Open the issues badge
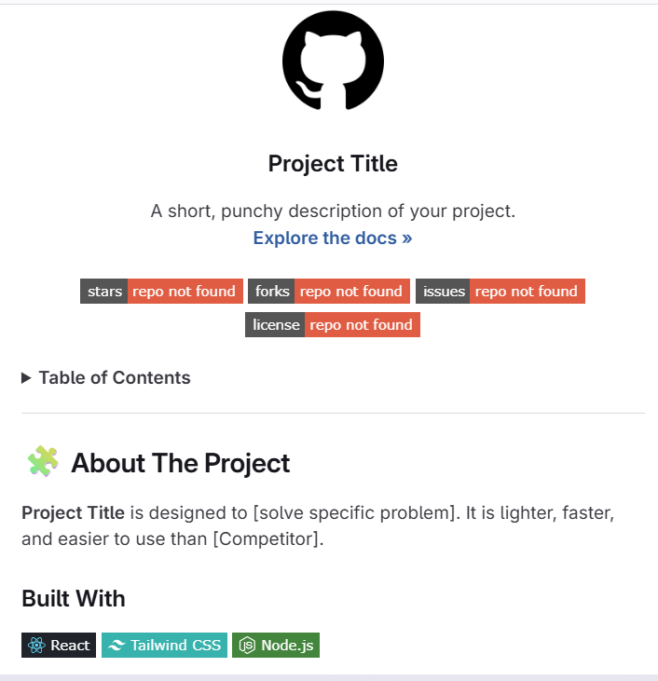The height and width of the screenshot is (681, 658). [500, 292]
